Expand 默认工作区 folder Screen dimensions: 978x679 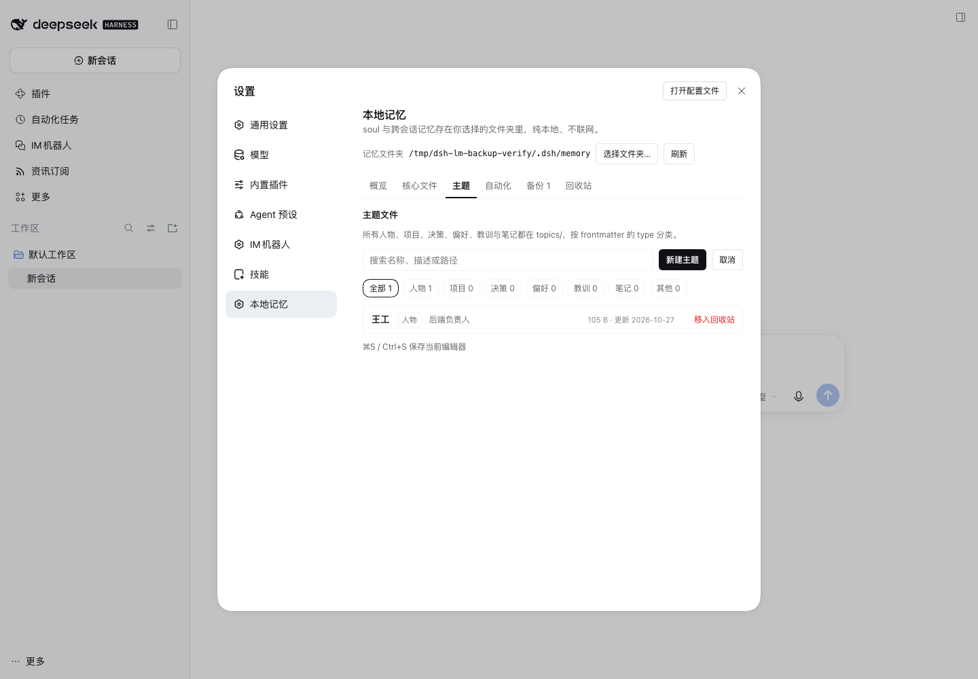point(95,255)
